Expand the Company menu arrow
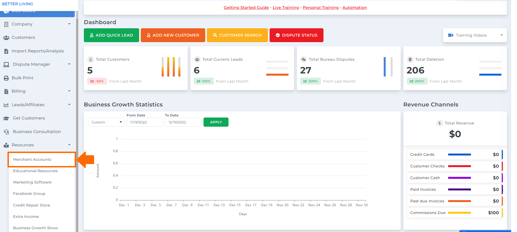Image resolution: width=517 pixels, height=232 pixels. [x=69, y=24]
